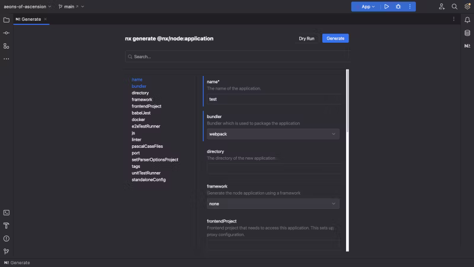Open the main branch dropdown
The image size is (474, 267).
(71, 7)
